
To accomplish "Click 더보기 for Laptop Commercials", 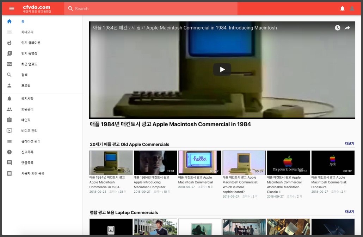I will pyautogui.click(x=349, y=212).
